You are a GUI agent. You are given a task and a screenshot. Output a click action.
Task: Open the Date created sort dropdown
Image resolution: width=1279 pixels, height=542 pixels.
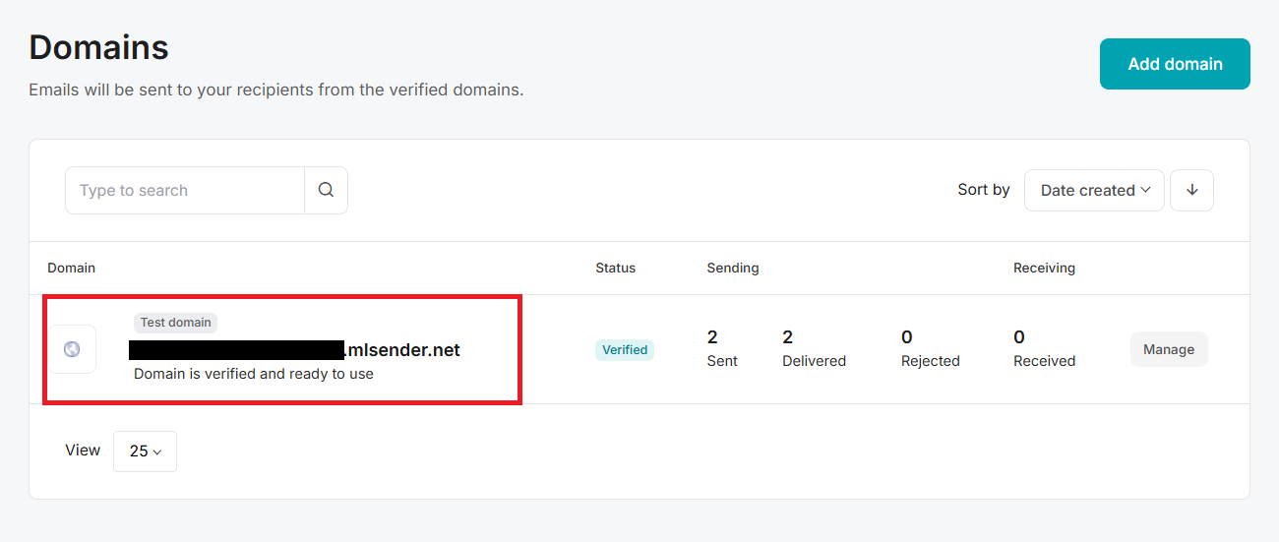pos(1094,190)
